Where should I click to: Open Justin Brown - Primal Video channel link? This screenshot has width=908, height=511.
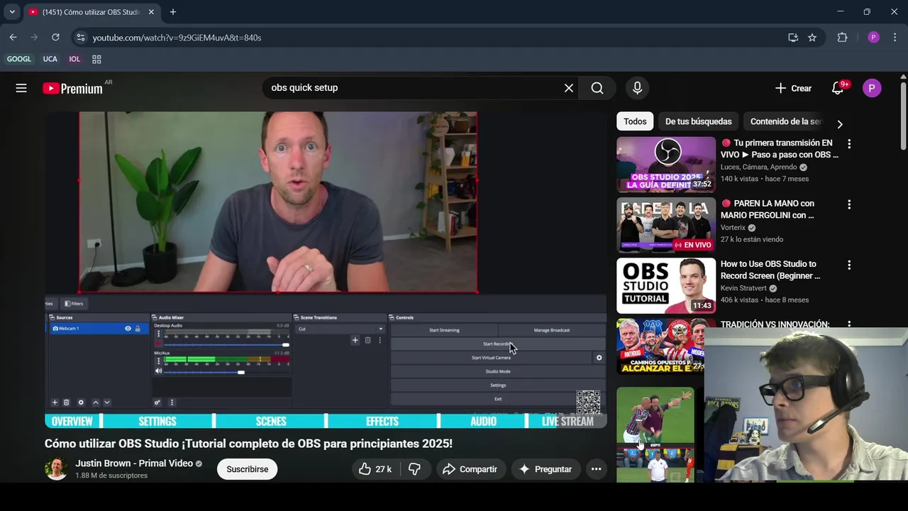[x=134, y=463]
